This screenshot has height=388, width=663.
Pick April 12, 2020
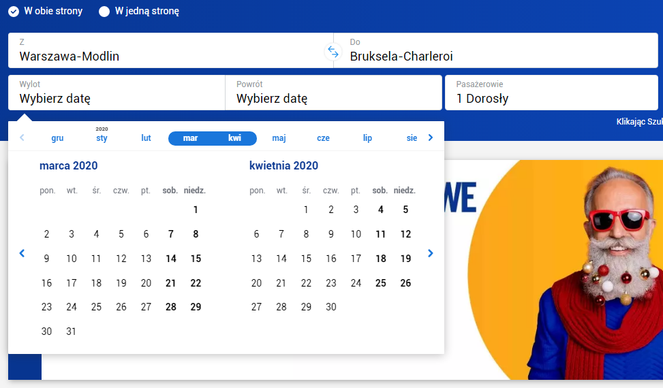pos(405,234)
